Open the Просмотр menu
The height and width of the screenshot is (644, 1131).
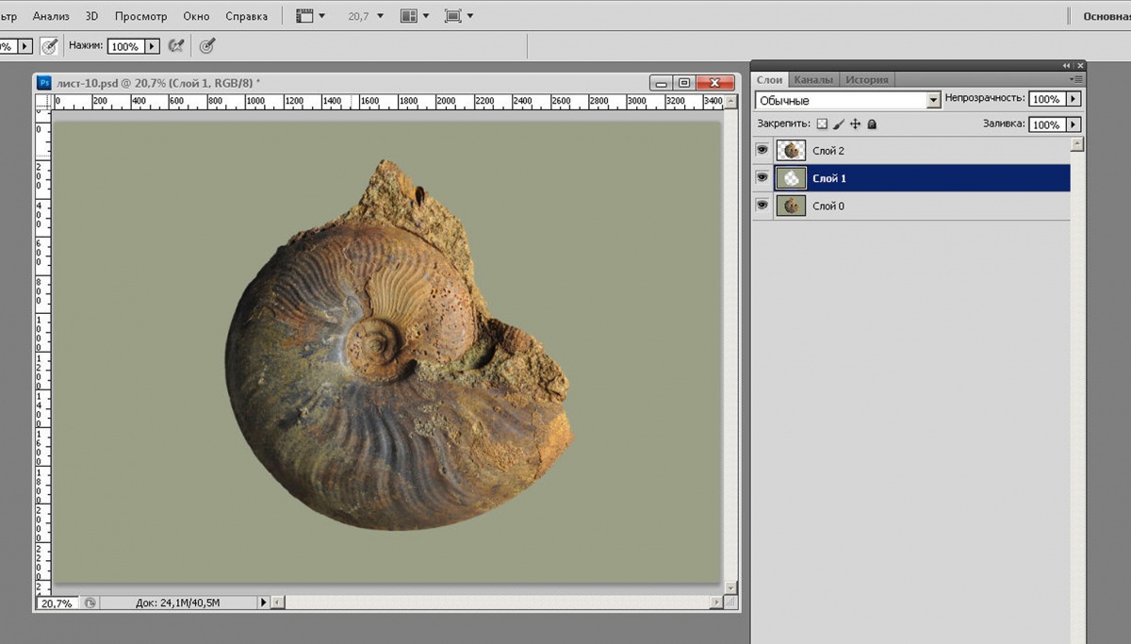tap(140, 16)
